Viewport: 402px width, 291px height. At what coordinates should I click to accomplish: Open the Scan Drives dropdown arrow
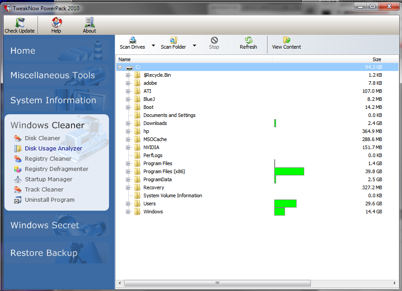pos(153,46)
